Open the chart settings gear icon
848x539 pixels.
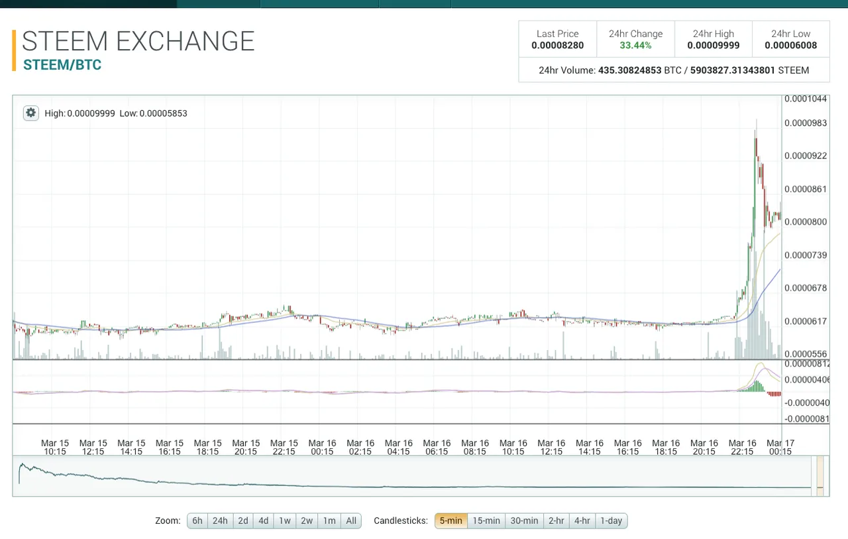pyautogui.click(x=30, y=113)
